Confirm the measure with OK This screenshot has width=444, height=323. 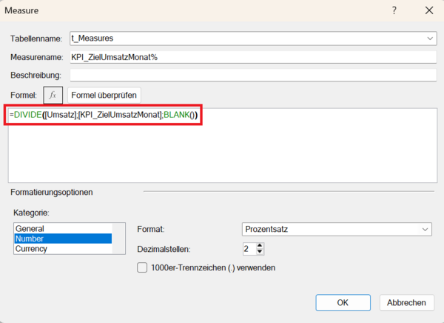tap(343, 302)
